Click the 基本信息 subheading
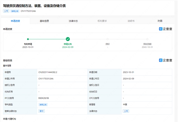178x122 pixels. click(7, 66)
